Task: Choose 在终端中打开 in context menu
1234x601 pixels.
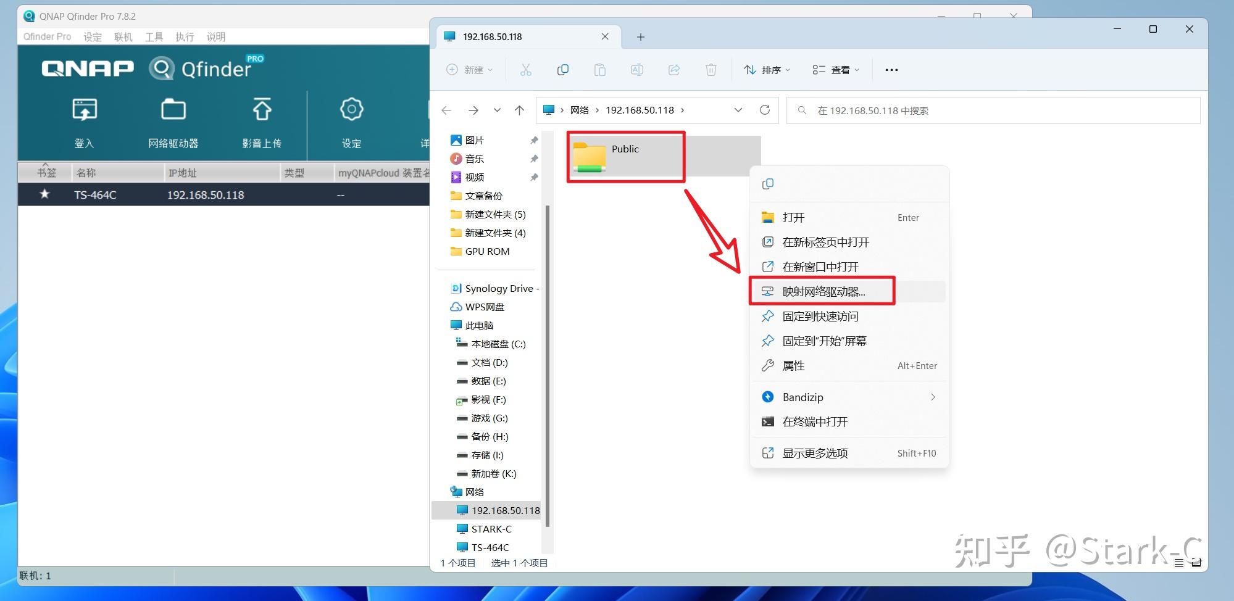Action: click(x=849, y=422)
